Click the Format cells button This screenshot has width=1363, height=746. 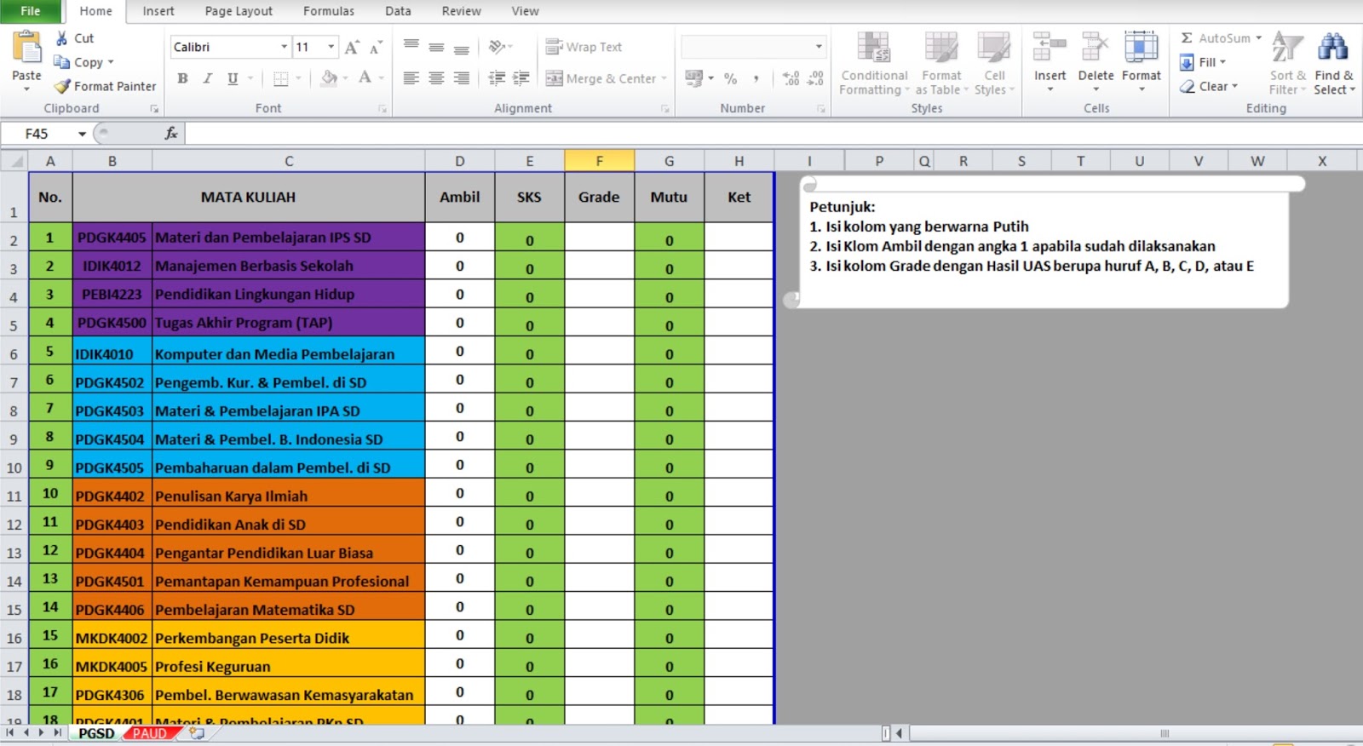(x=1142, y=62)
